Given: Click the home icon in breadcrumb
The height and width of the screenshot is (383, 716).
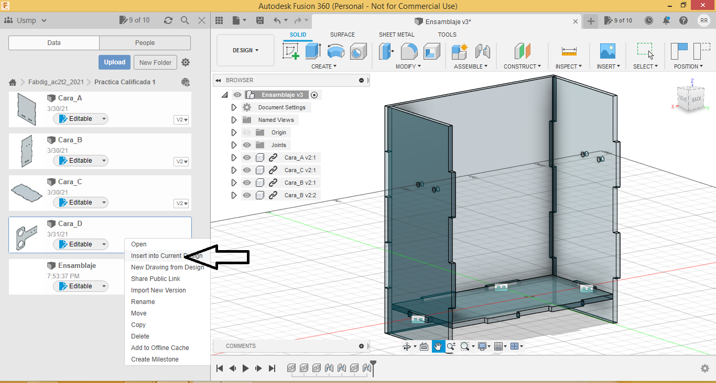Looking at the screenshot, I should [13, 82].
